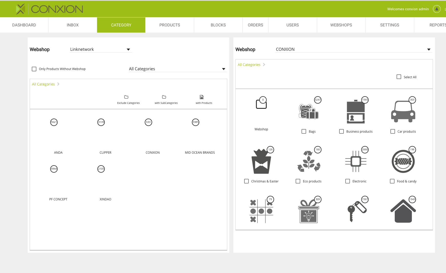Tick the Food & candy checkbox
This screenshot has width=446, height=273.
click(392, 181)
